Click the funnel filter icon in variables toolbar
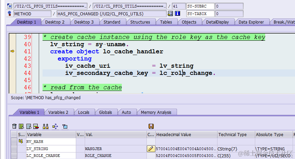The image size is (295, 159). (x=65, y=127)
